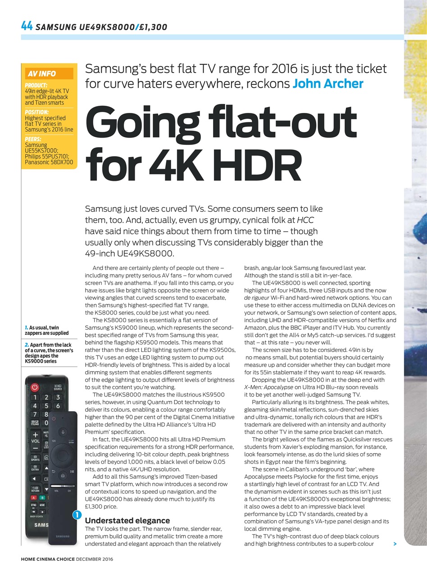Screen dimensions: 427x576
Task: Click the microphone button on the smart remote
Action: pyautogui.click(x=63, y=432)
